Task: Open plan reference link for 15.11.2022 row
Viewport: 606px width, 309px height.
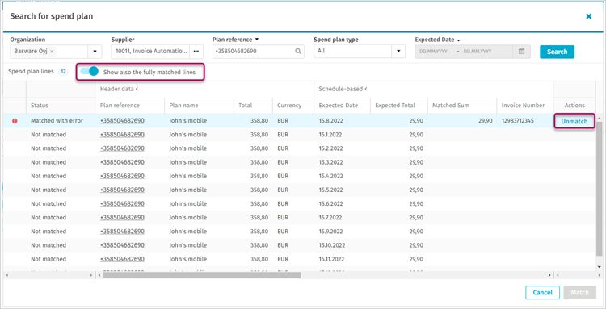Action: point(122,259)
